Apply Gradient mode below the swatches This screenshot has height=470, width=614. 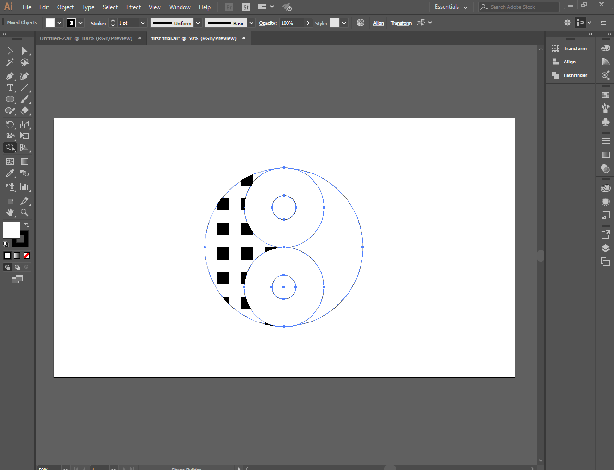click(x=17, y=256)
